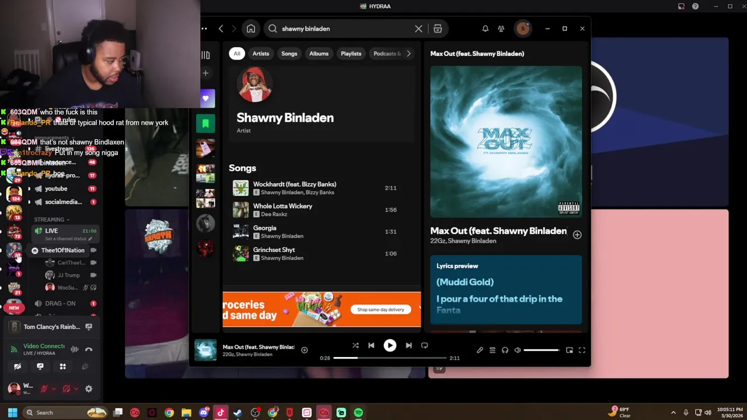Toggle repeat in Spotify player

424,345
